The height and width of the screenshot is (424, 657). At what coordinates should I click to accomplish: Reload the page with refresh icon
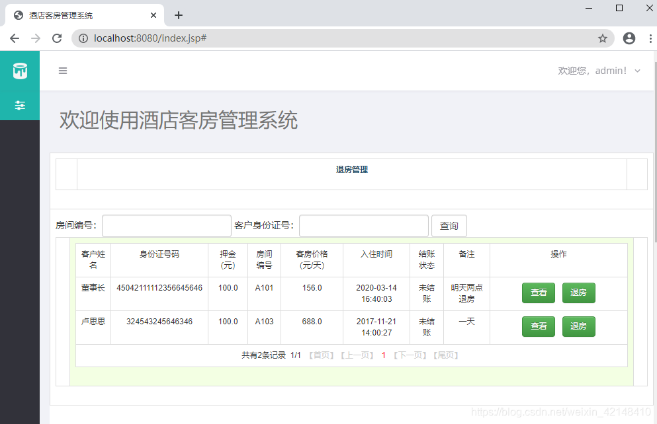(x=57, y=38)
